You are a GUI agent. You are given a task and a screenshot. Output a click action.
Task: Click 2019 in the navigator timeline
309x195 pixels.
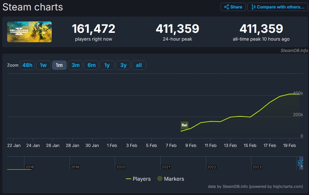75,167
